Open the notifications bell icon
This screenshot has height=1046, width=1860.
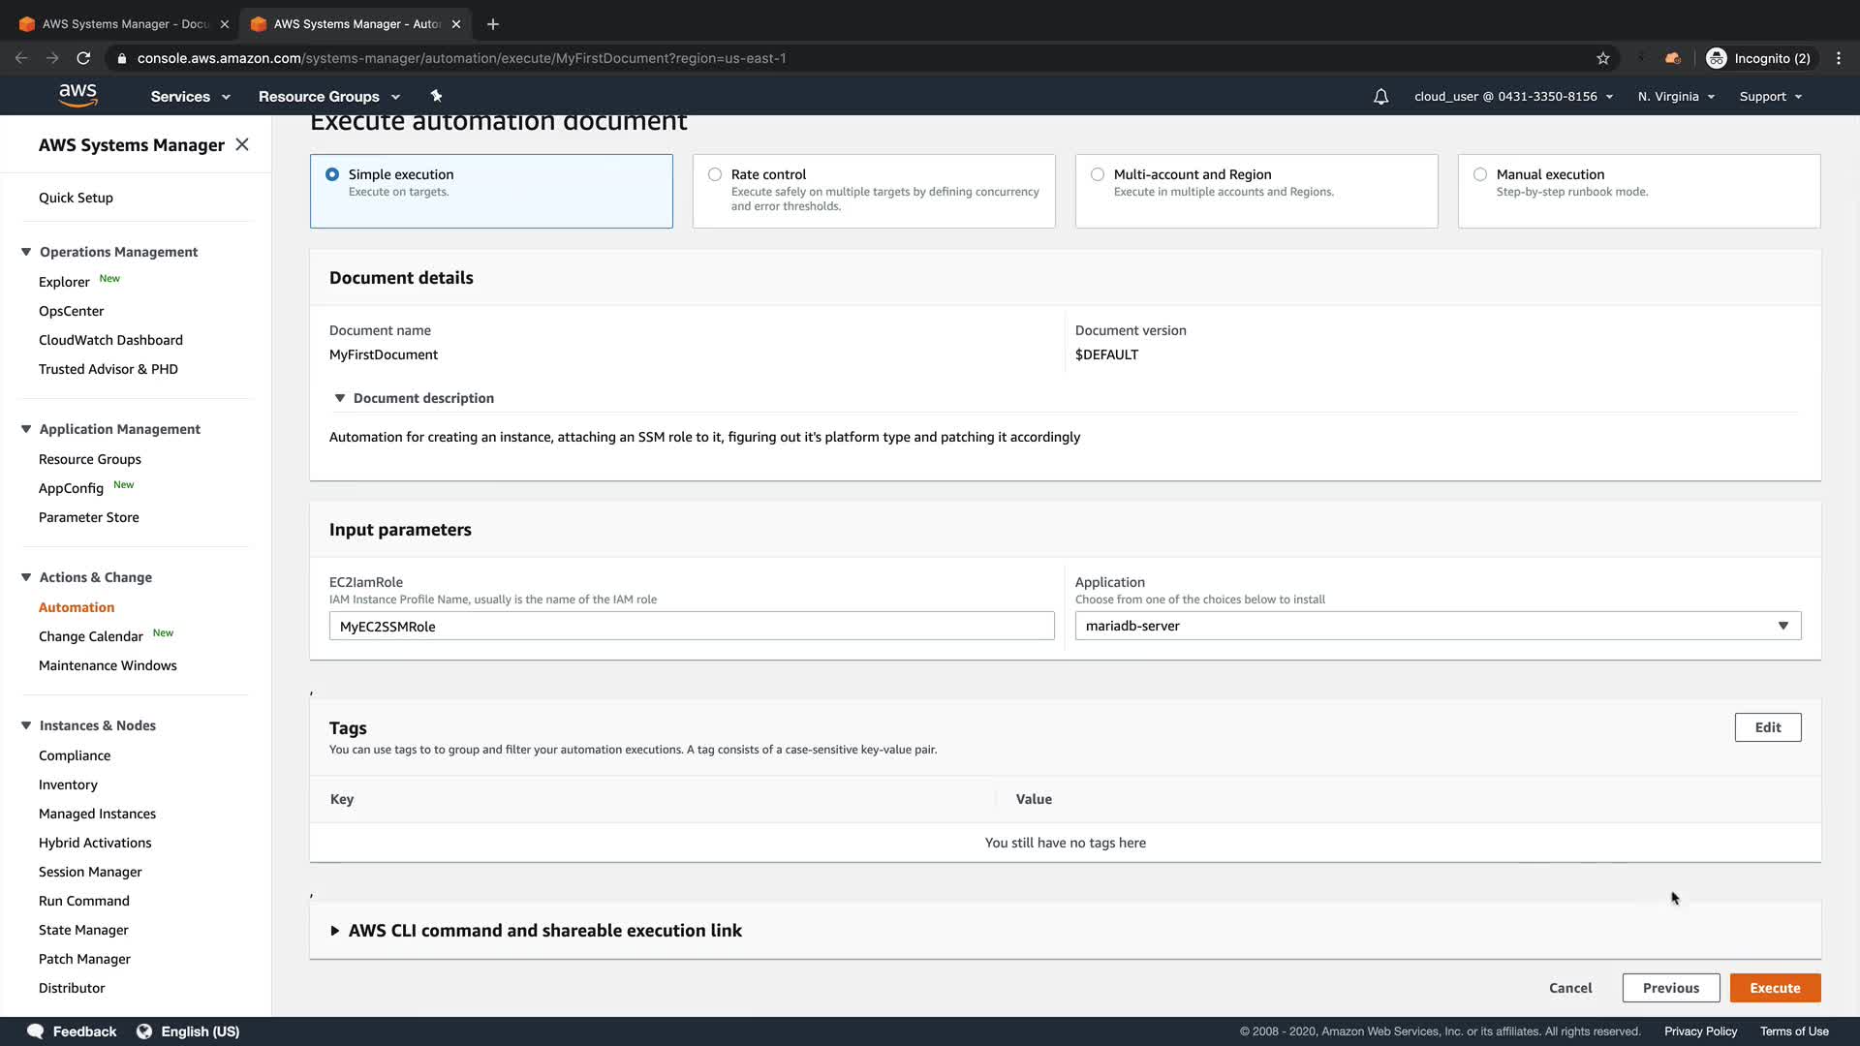coord(1380,96)
